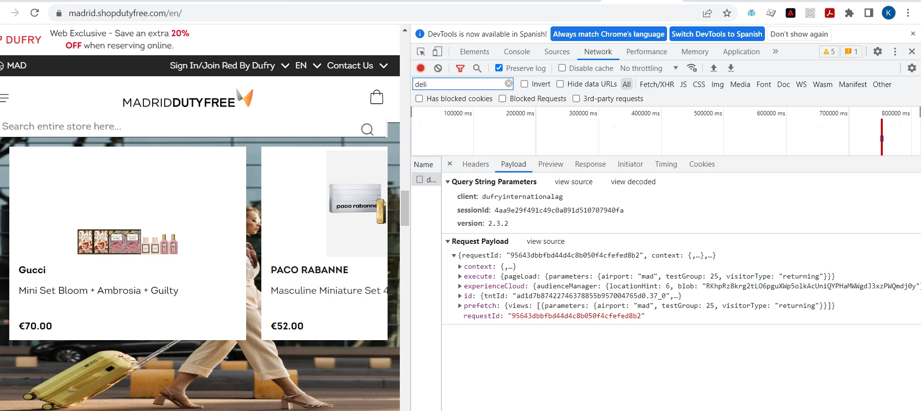Open the Sources tab
This screenshot has width=921, height=411.
point(557,52)
